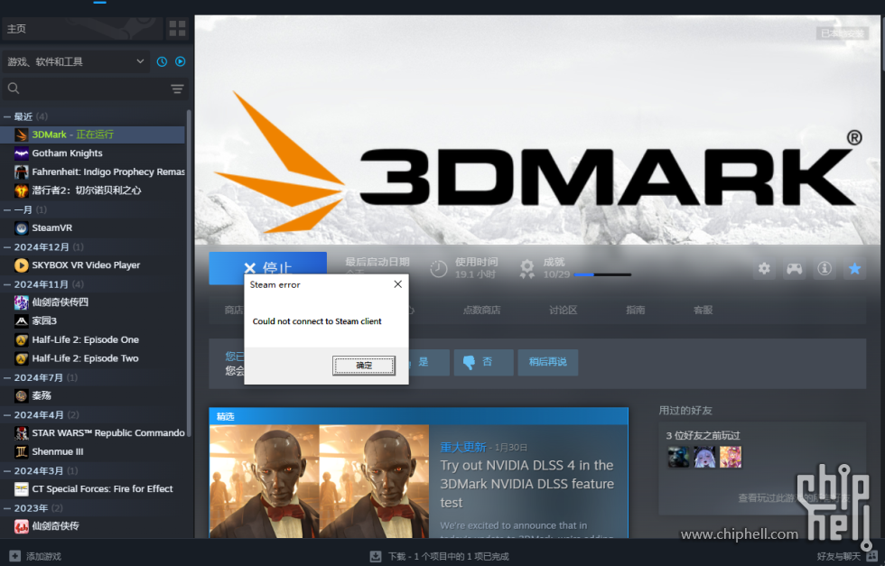Click the achievements trophy icon
885x566 pixels.
pyautogui.click(x=527, y=269)
